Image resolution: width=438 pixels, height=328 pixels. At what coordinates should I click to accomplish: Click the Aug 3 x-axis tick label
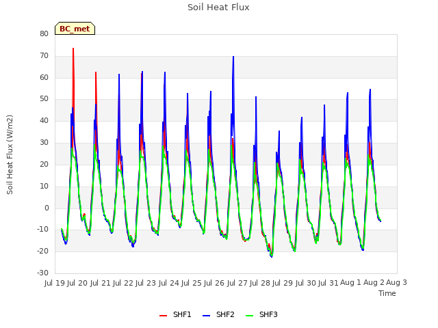pyautogui.click(x=396, y=282)
